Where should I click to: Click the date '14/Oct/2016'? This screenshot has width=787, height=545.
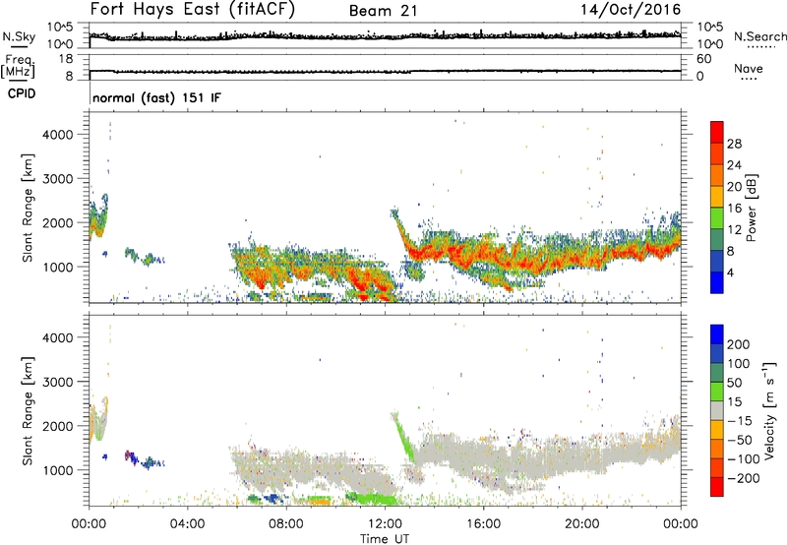631,10
